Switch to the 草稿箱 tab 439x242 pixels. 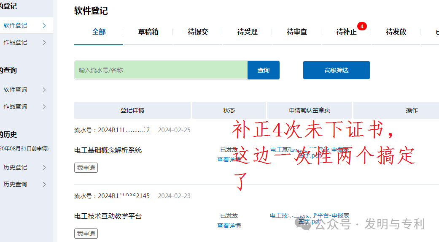coord(148,32)
